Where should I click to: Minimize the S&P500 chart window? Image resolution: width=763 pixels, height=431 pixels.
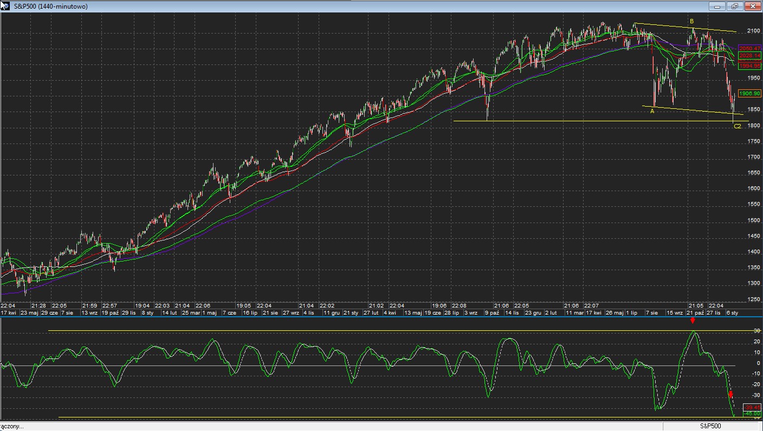pos(718,6)
